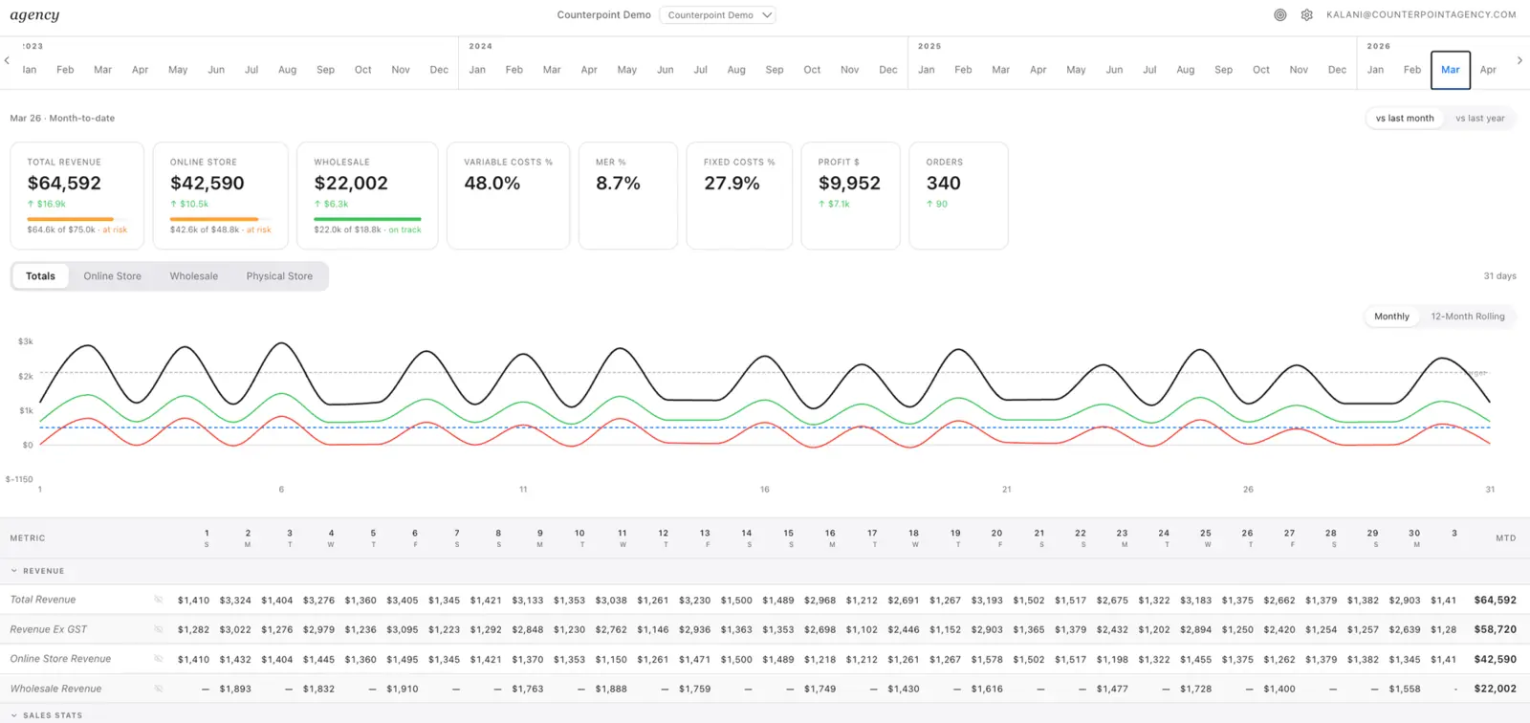Image resolution: width=1530 pixels, height=723 pixels.
Task: Click the agency logo link
Action: 34,15
